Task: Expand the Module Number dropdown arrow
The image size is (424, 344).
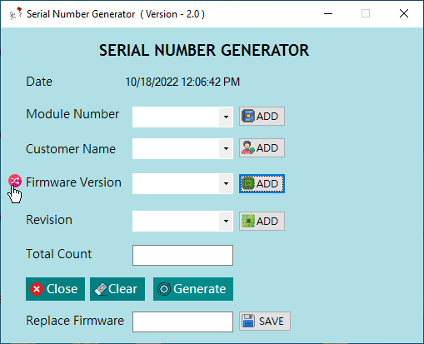Action: click(226, 117)
